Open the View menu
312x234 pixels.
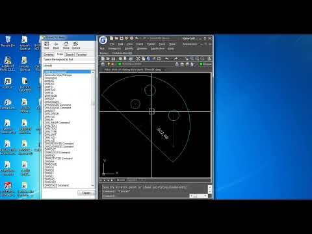click(129, 44)
